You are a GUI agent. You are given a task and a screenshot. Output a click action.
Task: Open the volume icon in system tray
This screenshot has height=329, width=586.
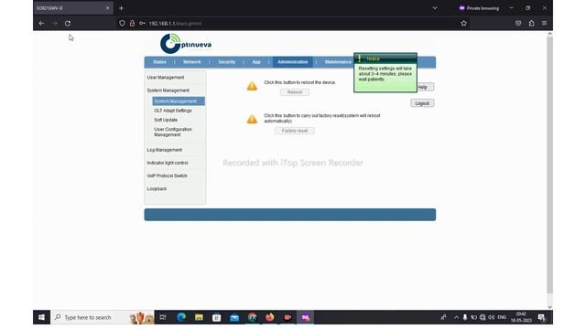pos(492,317)
